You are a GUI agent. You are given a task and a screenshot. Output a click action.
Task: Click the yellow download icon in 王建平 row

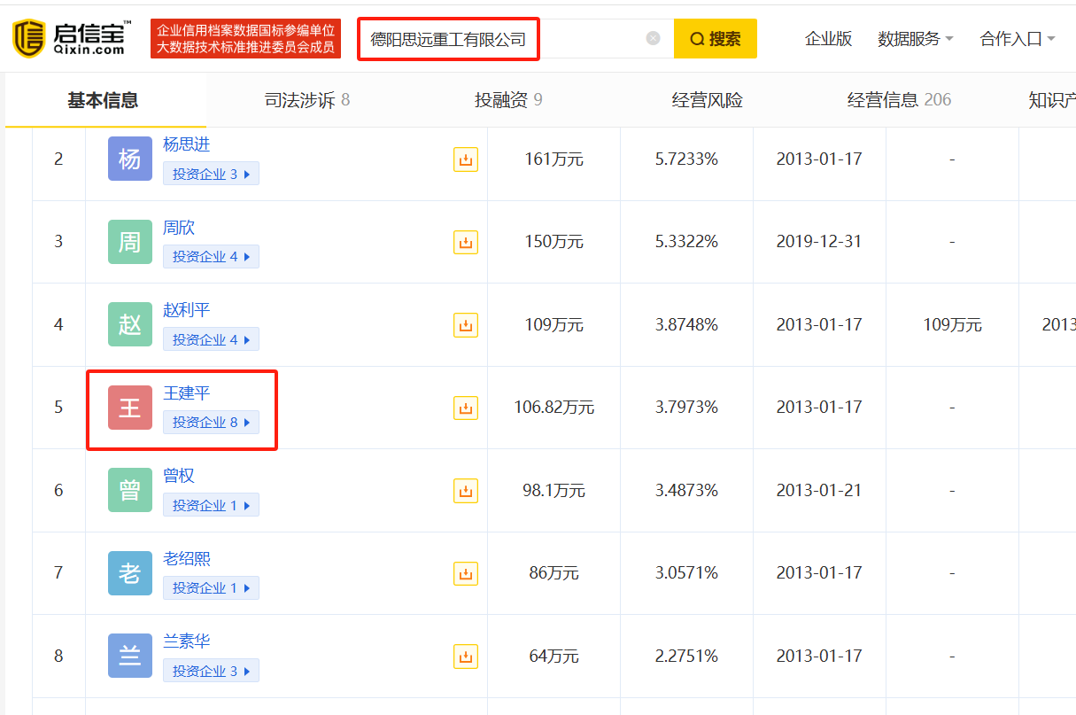tap(466, 408)
